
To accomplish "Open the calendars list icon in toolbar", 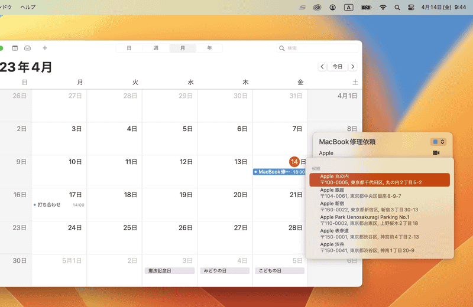I will pos(15,48).
